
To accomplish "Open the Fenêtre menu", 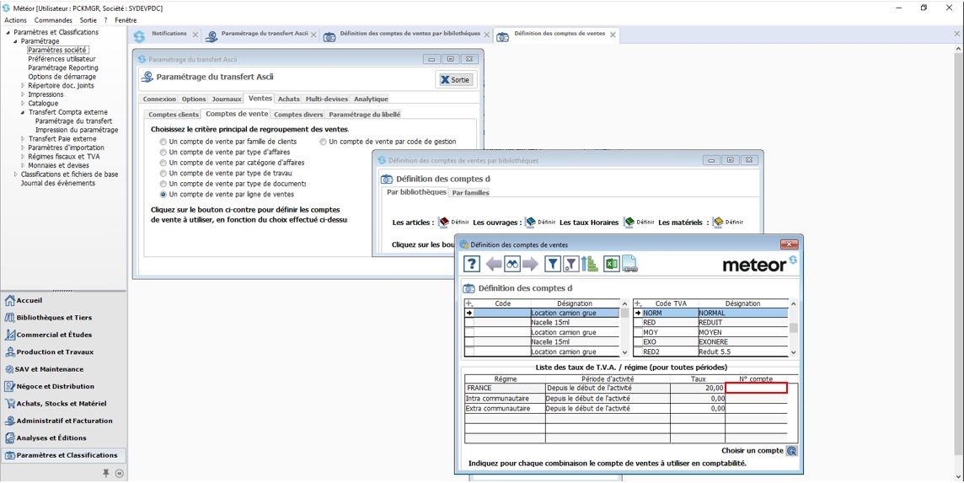I will (x=126, y=20).
